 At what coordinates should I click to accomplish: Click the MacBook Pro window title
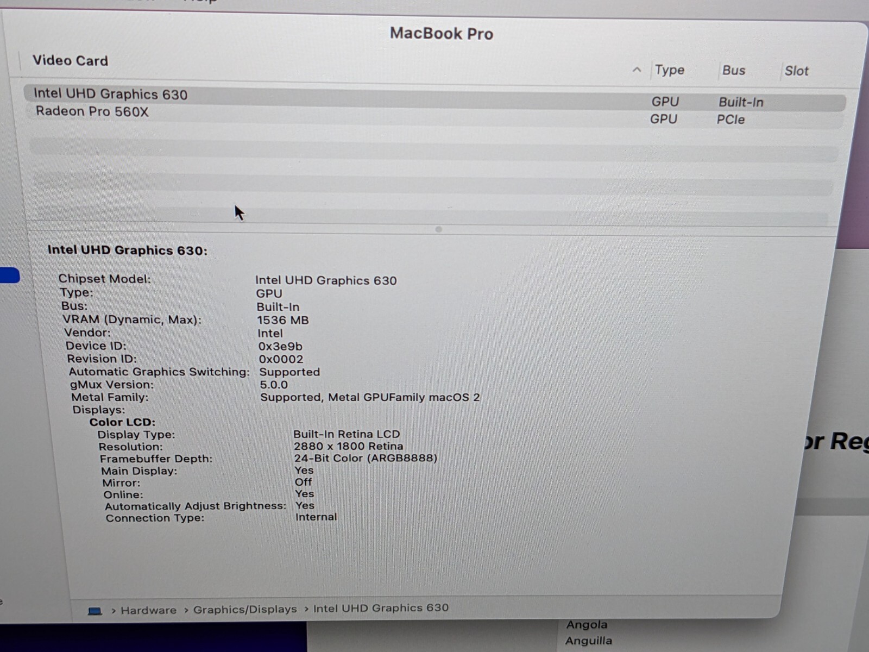tap(442, 34)
